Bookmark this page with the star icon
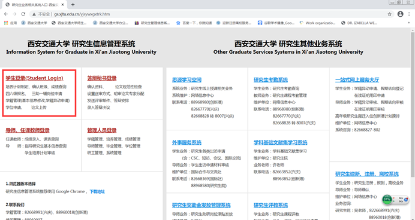Image resolution: width=415 pixels, height=220 pixels. tap(390, 14)
